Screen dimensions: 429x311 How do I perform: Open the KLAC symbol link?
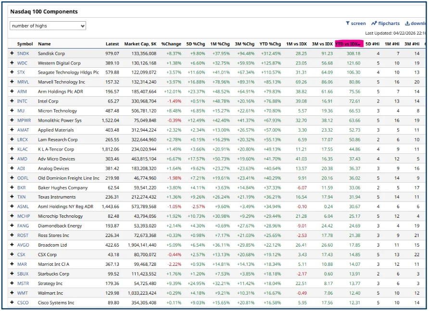(x=23, y=149)
